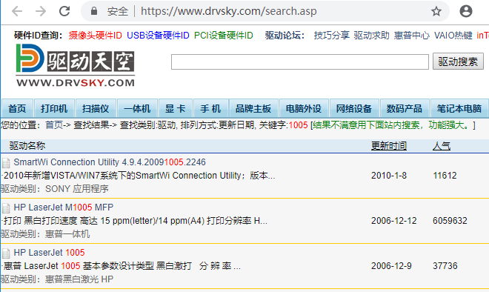Select the 扫描仪 navigation tab
This screenshot has height=292, width=489.
tap(96, 108)
